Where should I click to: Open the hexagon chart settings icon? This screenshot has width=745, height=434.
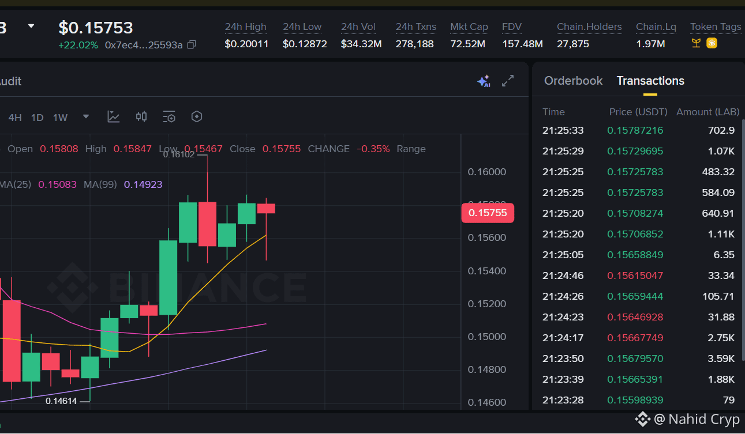(x=197, y=117)
